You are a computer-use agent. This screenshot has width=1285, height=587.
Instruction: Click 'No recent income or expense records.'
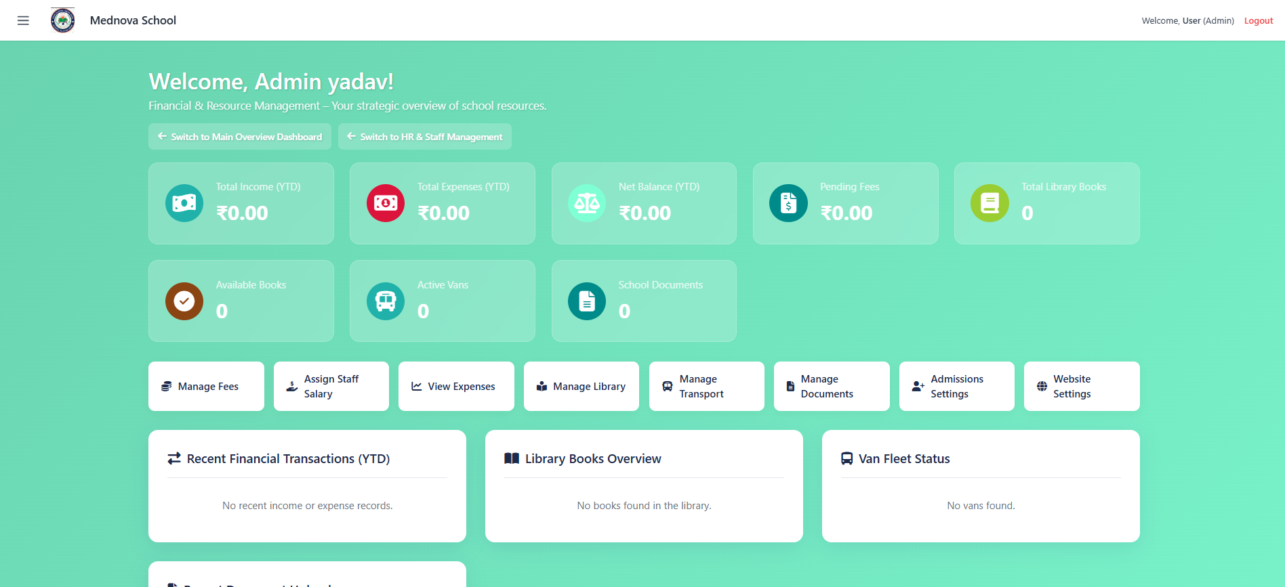click(308, 506)
